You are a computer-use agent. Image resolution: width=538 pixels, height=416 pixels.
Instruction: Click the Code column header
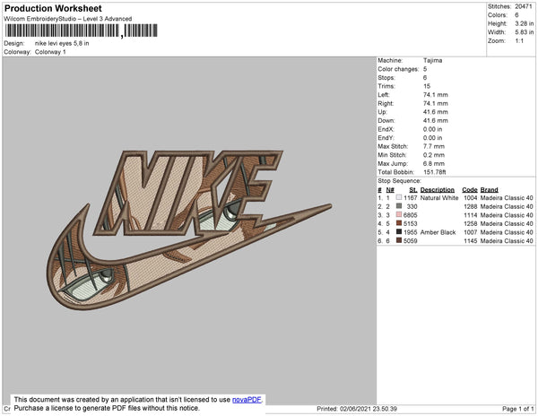(x=470, y=190)
